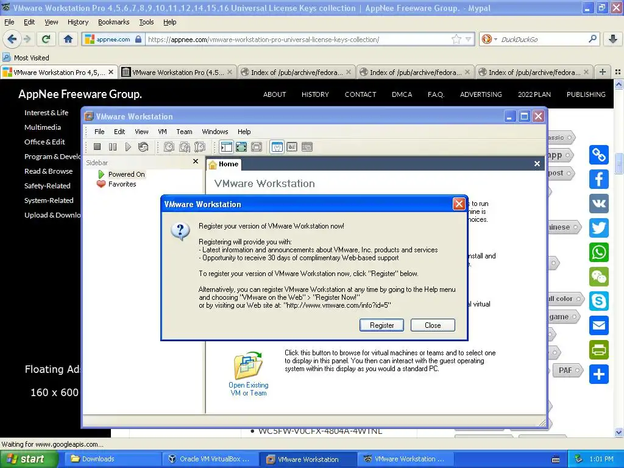The width and height of the screenshot is (624, 468).
Task: Open the browser History menu
Action: 78,22
